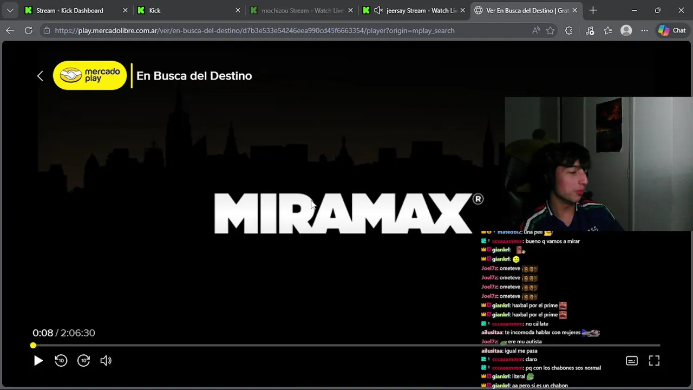Click the movie progress bar position marker

pos(33,345)
